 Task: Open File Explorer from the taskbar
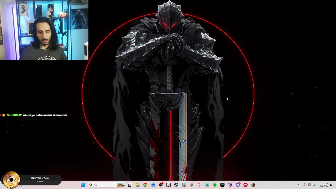coord(138,185)
